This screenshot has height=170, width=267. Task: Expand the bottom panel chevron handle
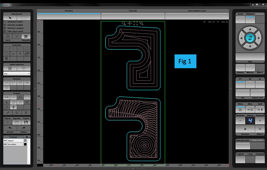click(x=133, y=168)
